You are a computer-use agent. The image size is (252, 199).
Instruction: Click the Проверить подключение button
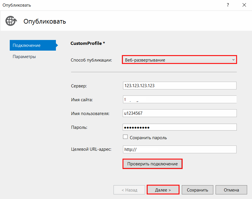click(x=152, y=164)
